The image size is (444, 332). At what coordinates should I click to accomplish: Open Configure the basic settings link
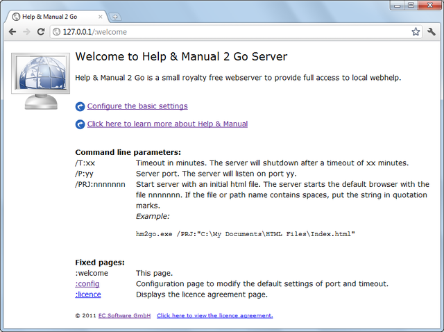point(137,106)
